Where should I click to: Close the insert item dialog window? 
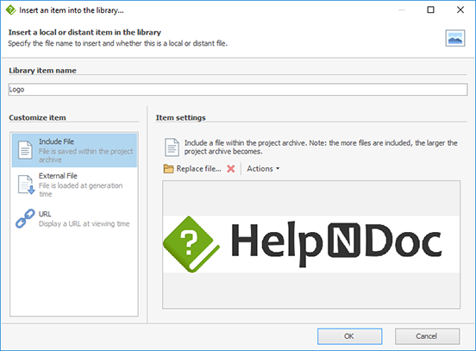point(460,9)
